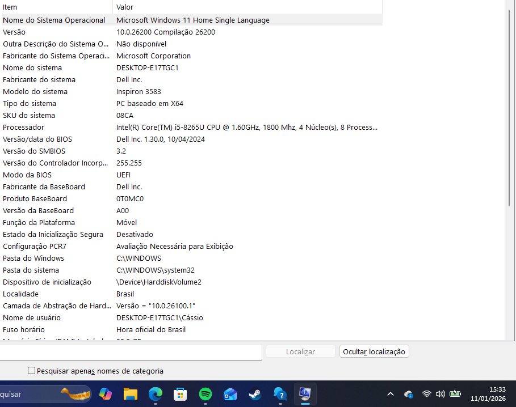
Task: Click the value 'Microsoft Windows 11 Home Single Language'
Action: [193, 20]
